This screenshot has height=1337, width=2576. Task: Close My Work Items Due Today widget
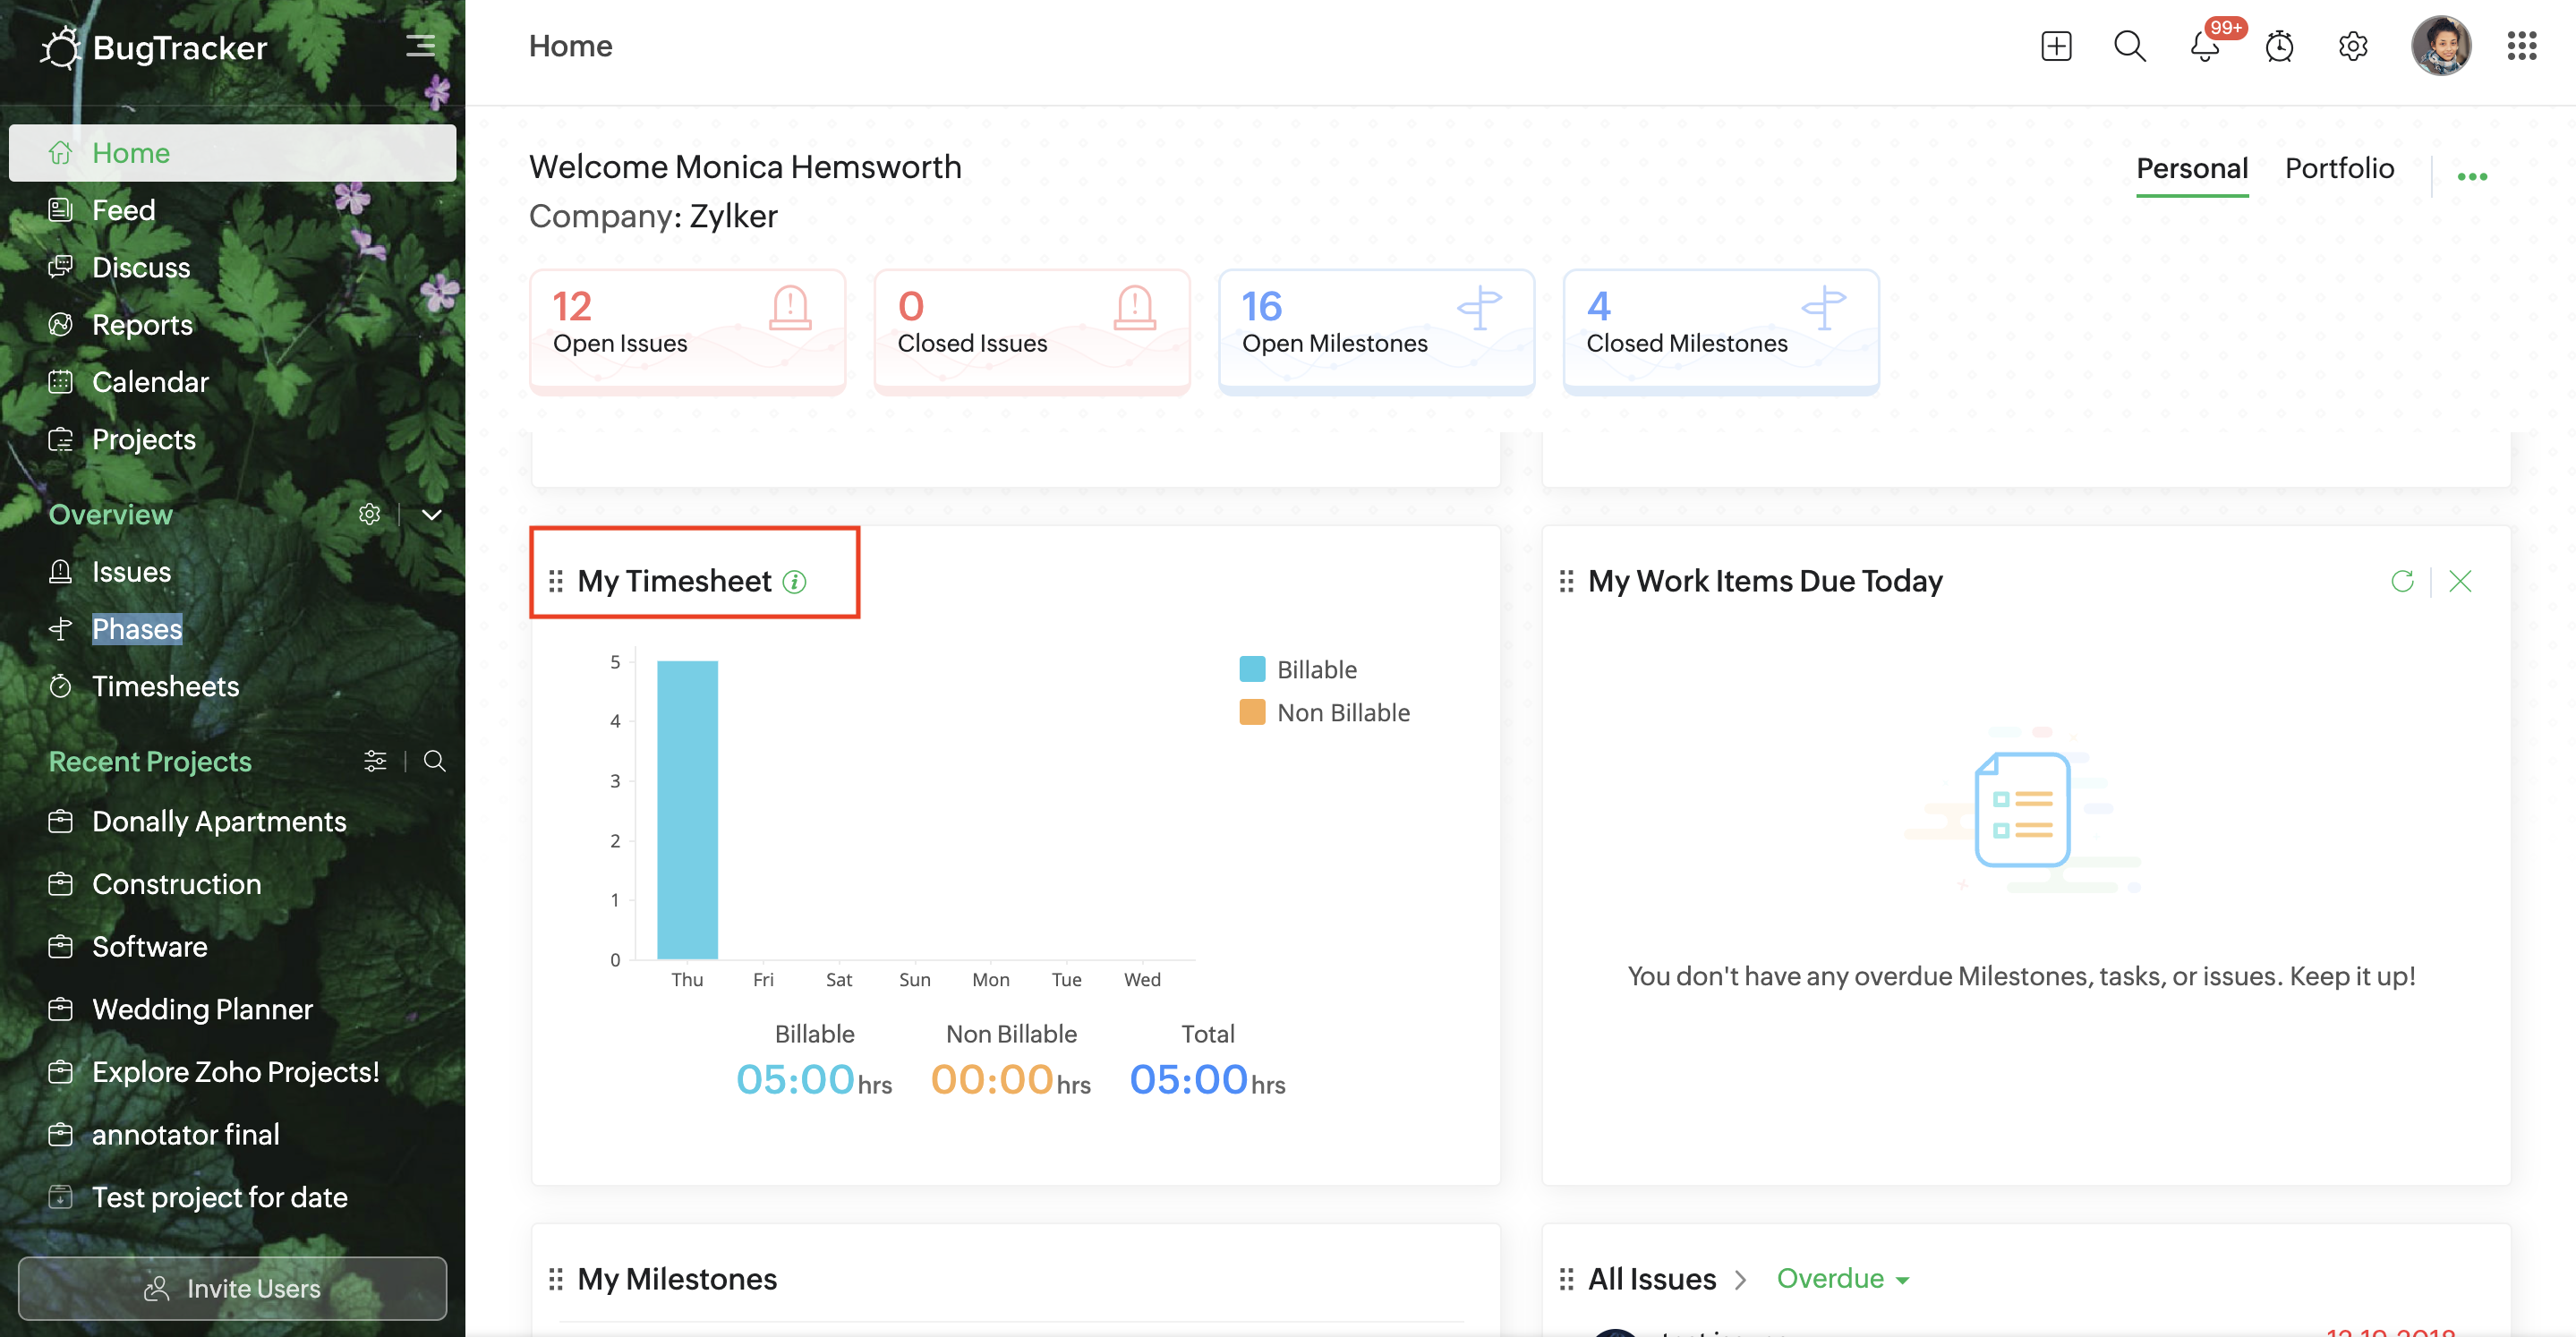pyautogui.click(x=2459, y=581)
